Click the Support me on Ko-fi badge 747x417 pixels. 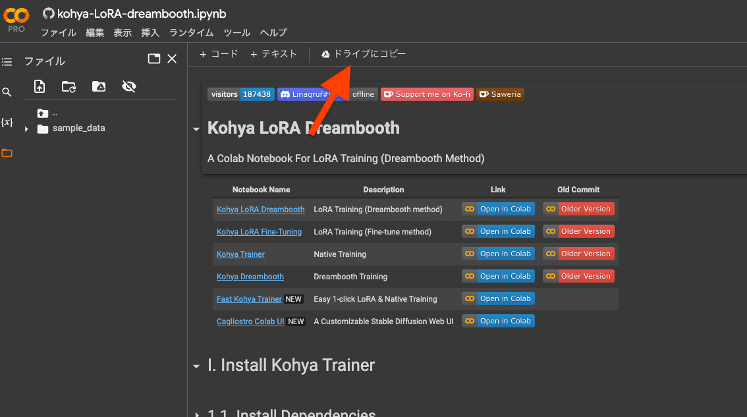click(427, 94)
